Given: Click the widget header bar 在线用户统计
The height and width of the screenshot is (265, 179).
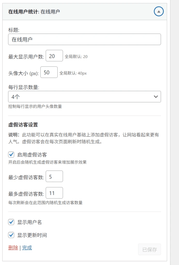Looking at the screenshot, I should pyautogui.click(x=77, y=11).
